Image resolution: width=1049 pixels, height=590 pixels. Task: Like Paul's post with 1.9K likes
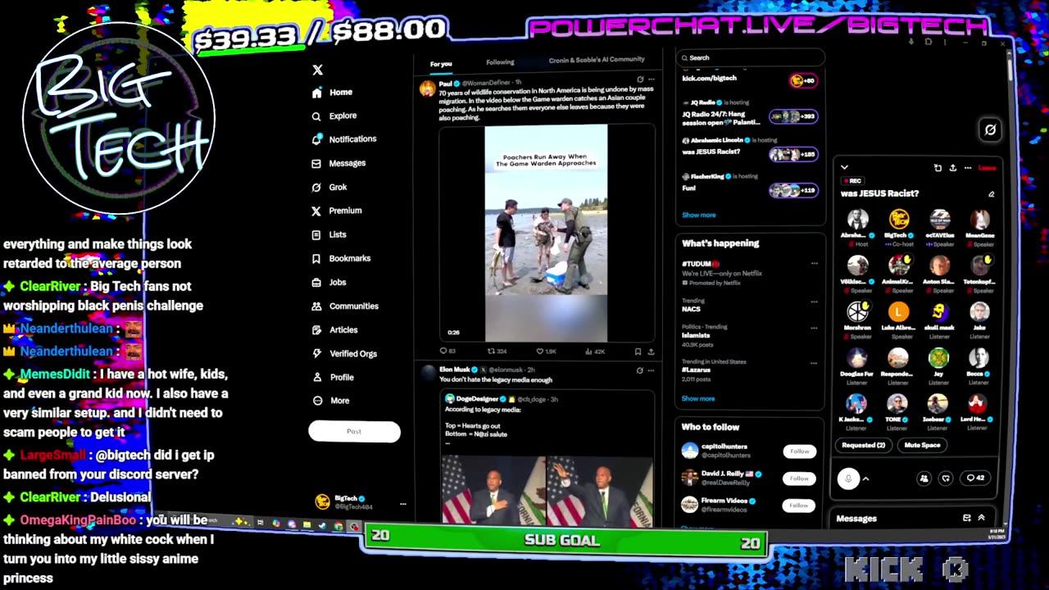546,351
